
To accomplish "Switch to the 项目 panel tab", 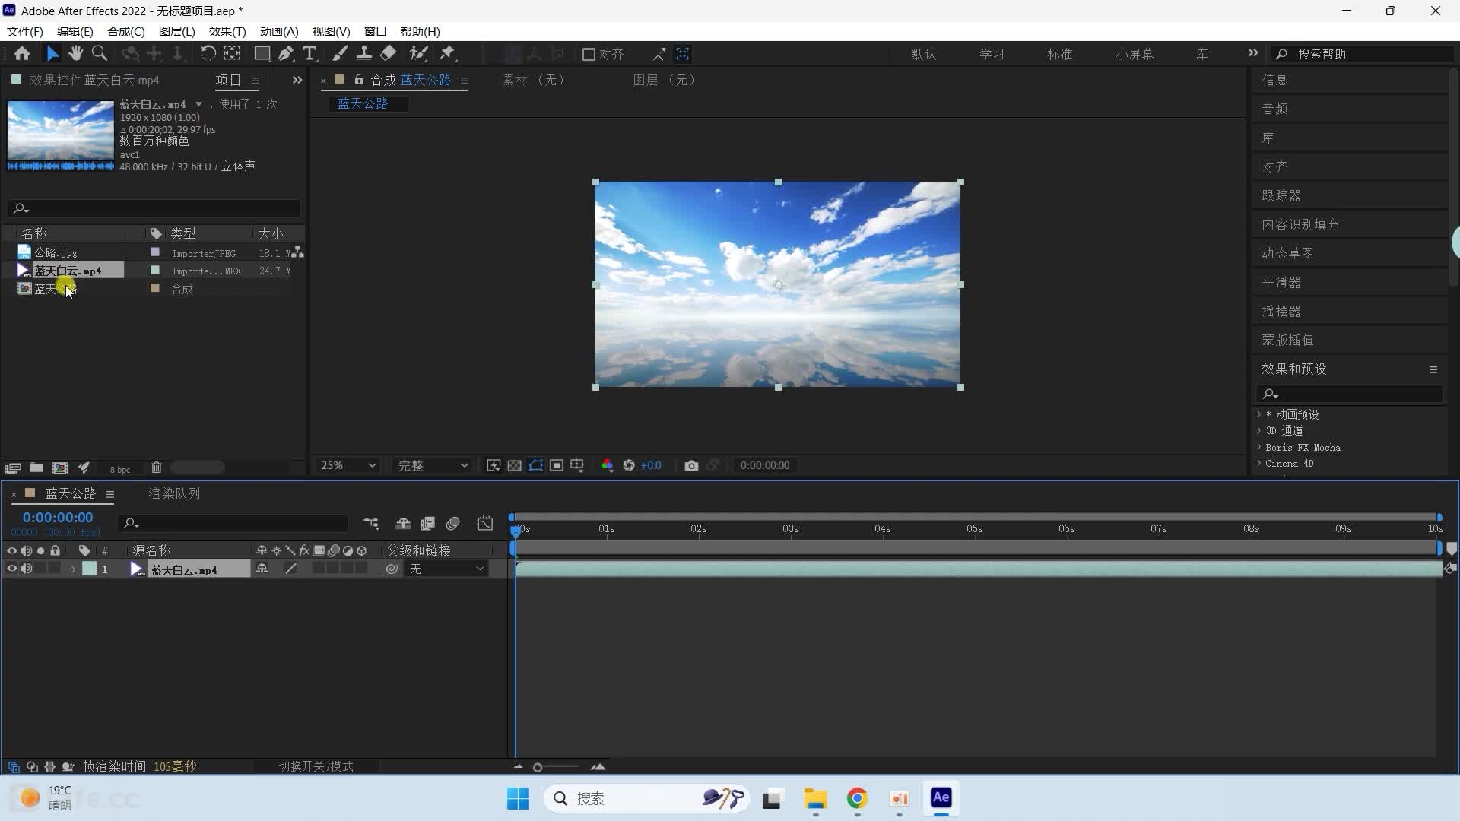I will pos(227,80).
